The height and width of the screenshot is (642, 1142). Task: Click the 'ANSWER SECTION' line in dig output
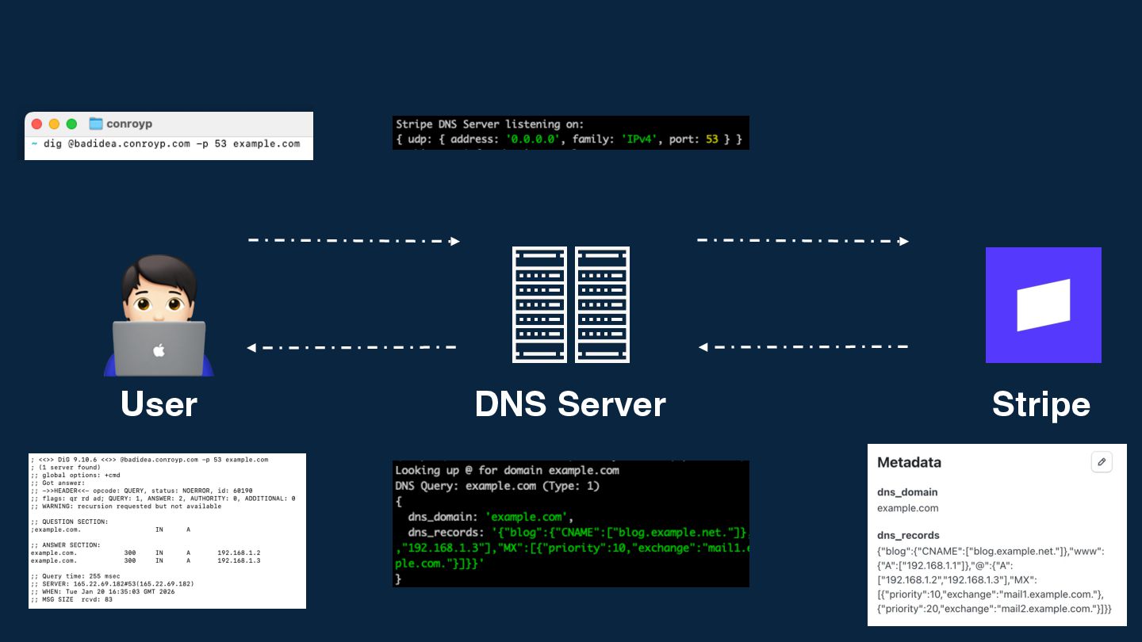tap(66, 545)
